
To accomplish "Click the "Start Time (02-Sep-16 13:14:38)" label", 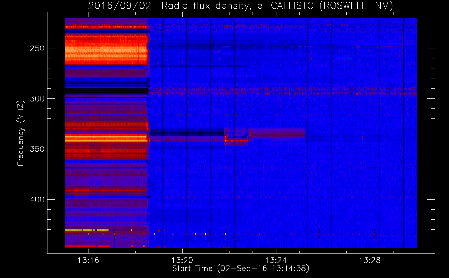I will (x=241, y=269).
